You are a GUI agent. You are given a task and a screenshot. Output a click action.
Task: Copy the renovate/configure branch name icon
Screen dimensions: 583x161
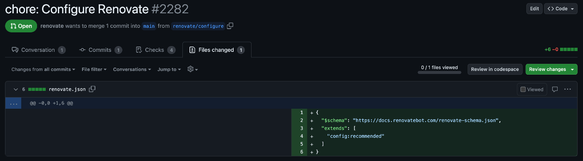[x=230, y=26]
